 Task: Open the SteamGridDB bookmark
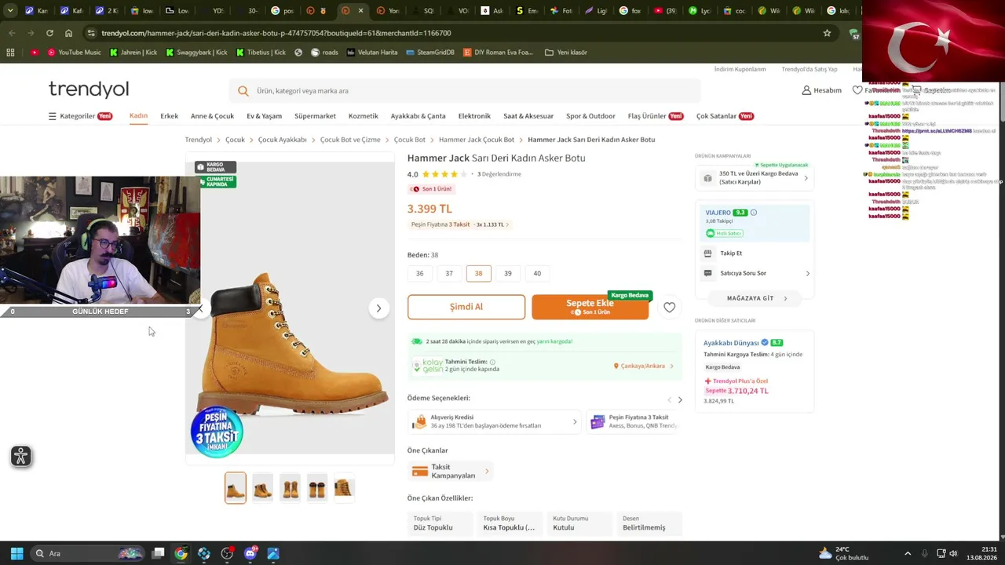coord(430,53)
